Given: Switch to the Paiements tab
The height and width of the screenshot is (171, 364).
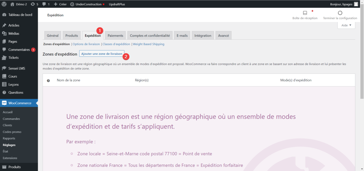Looking at the screenshot, I should pos(115,35).
